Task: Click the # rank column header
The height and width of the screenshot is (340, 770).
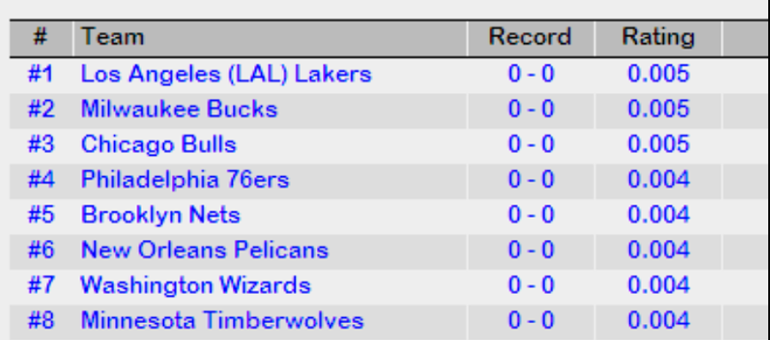Action: pyautogui.click(x=41, y=38)
